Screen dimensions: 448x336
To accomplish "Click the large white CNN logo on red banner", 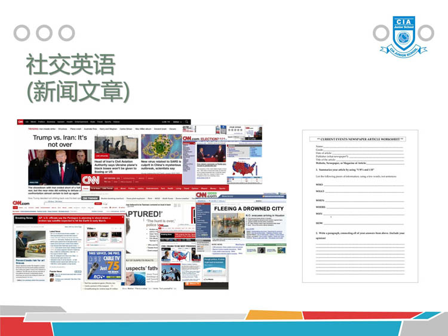I will (91, 180).
